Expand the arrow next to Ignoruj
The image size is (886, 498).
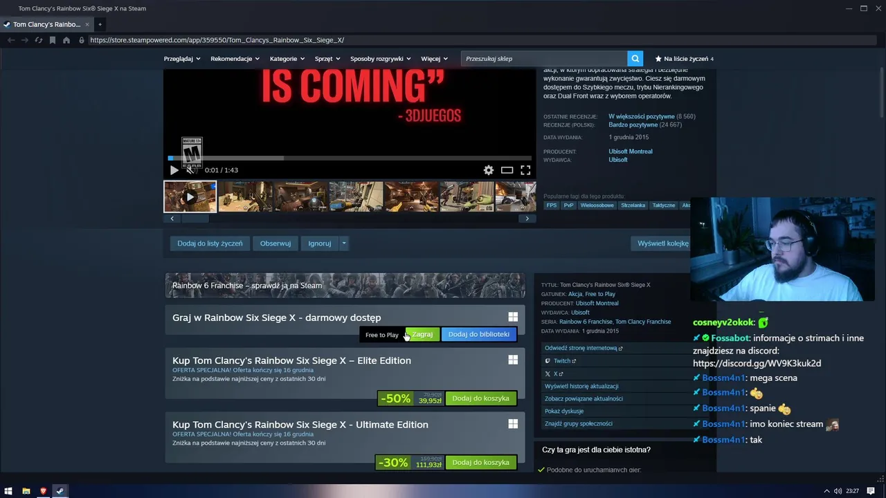[344, 243]
